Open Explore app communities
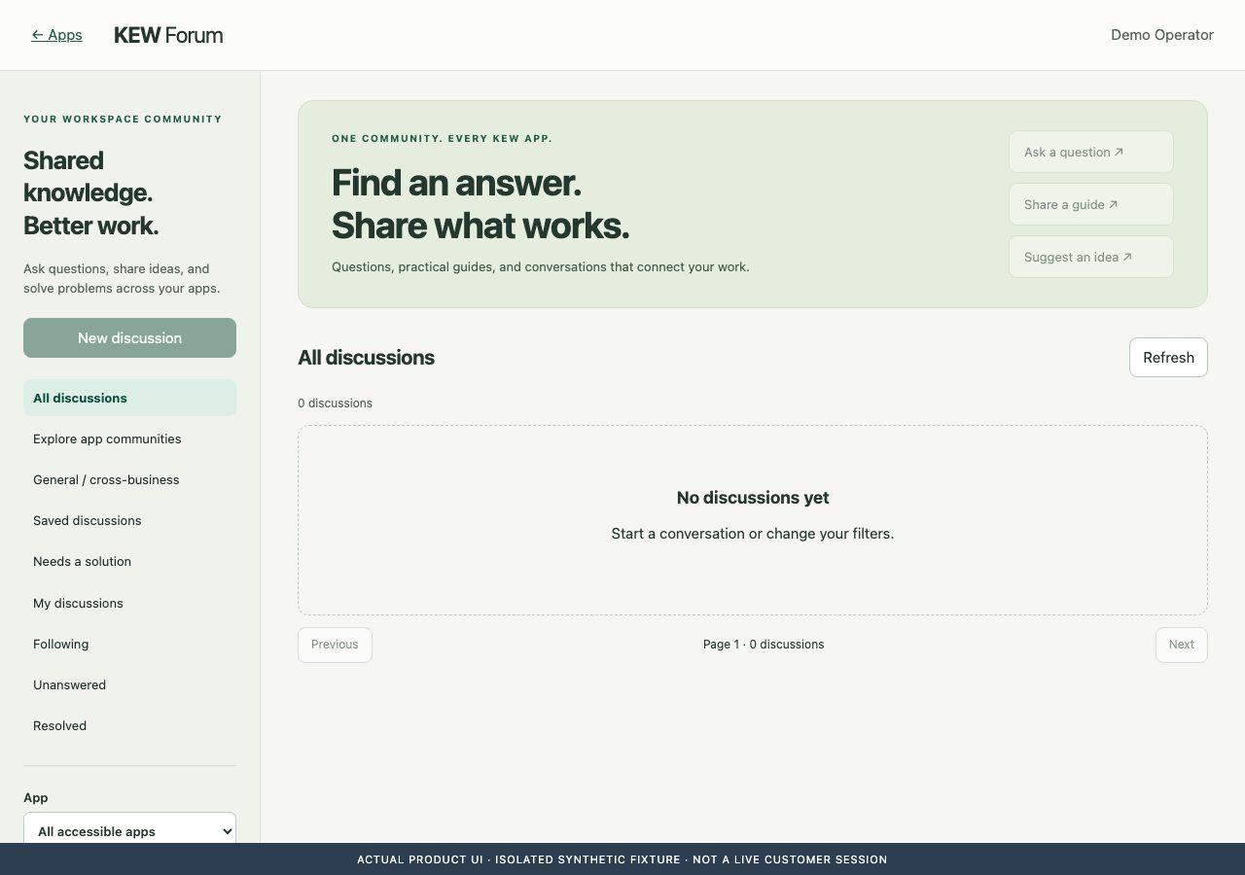 (x=129, y=438)
